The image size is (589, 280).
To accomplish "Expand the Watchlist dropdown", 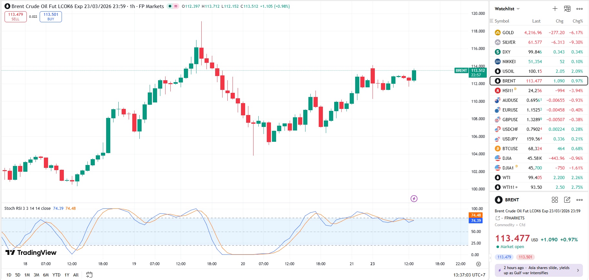I will (507, 9).
